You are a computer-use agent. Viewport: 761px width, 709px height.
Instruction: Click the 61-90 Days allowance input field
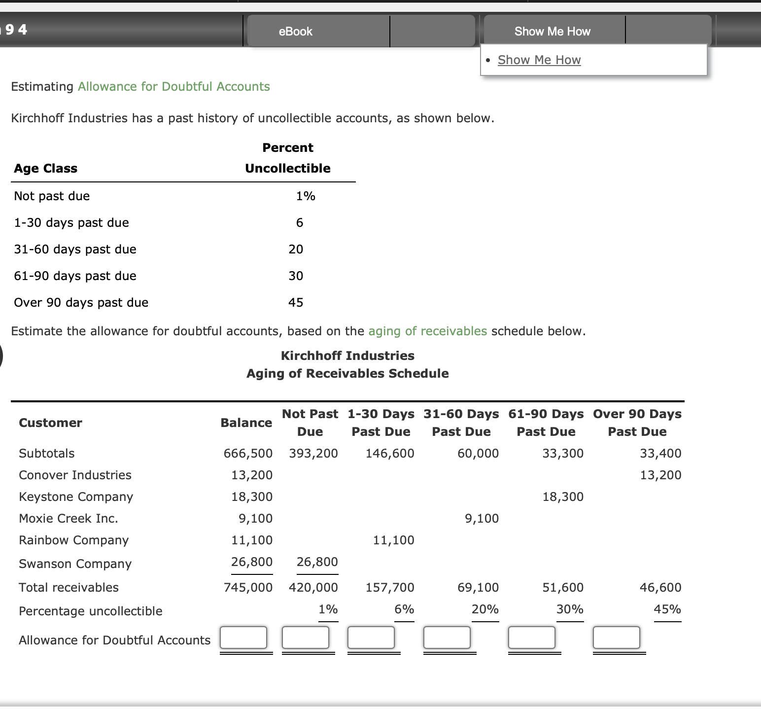point(532,638)
